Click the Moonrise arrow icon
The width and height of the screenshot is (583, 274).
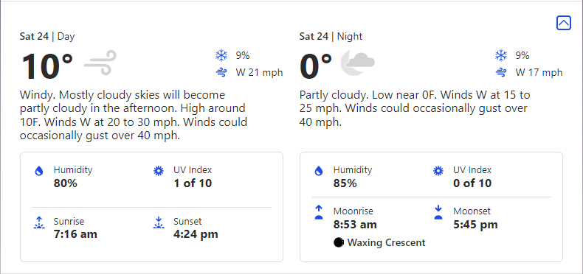[319, 212]
